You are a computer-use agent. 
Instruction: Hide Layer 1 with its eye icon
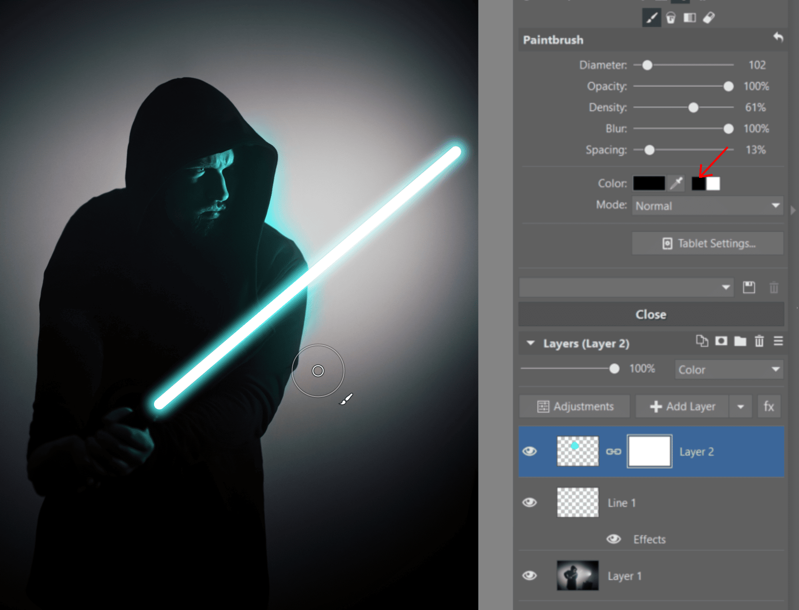530,576
